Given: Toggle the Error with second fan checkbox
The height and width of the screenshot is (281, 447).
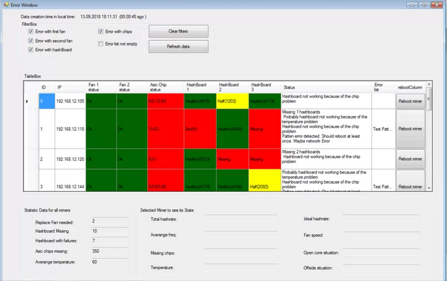Looking at the screenshot, I should (x=31, y=41).
